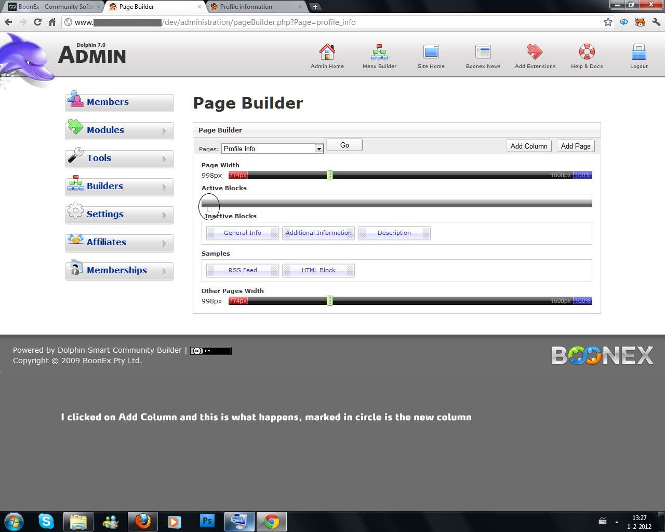
Task: Click the computer-with-keyboard taskbar icon
Action: (240, 521)
